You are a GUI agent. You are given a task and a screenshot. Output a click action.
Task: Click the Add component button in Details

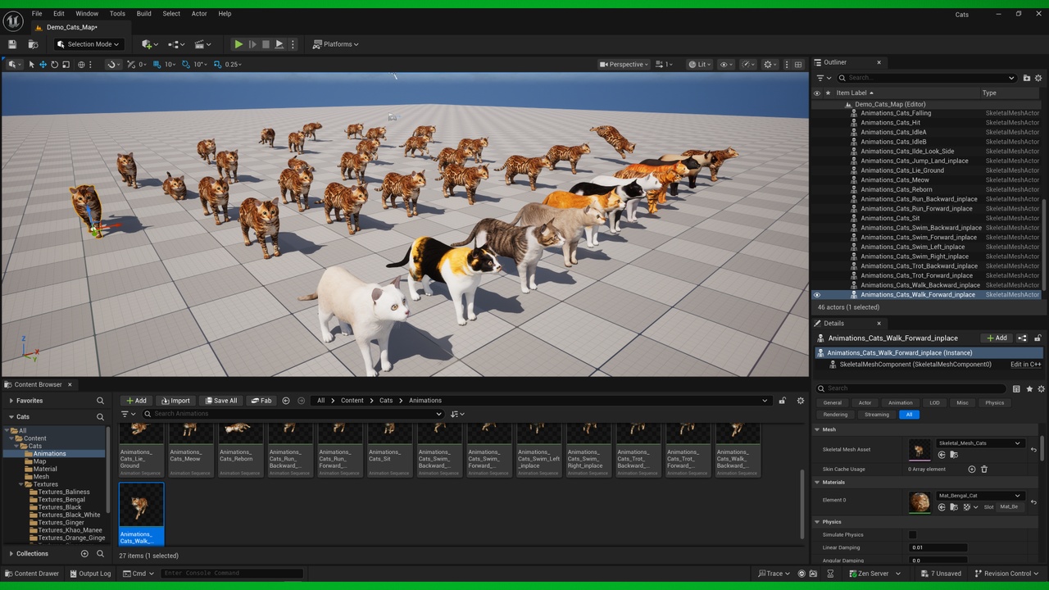pos(997,338)
